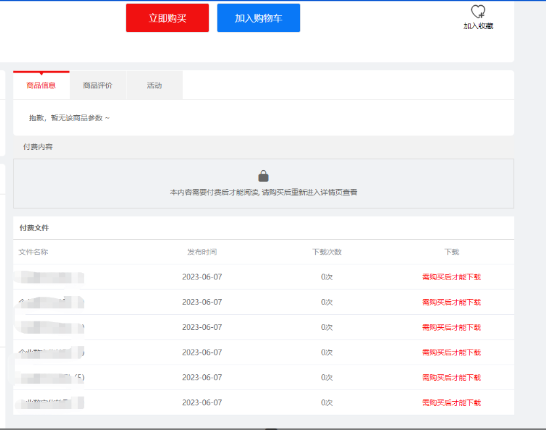Image resolution: width=546 pixels, height=430 pixels.
Task: Click the 下载次数 column header
Action: coord(326,252)
